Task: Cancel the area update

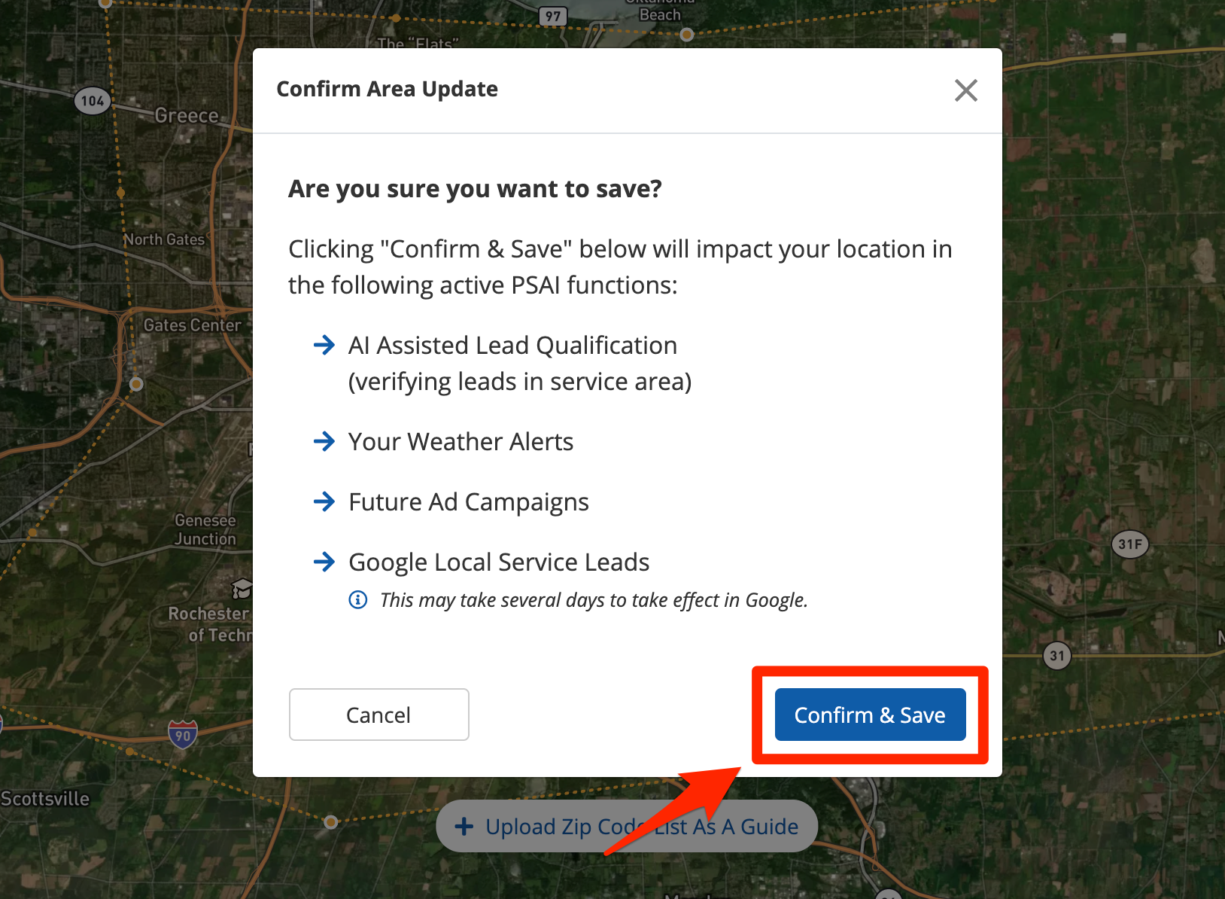Action: pos(378,715)
